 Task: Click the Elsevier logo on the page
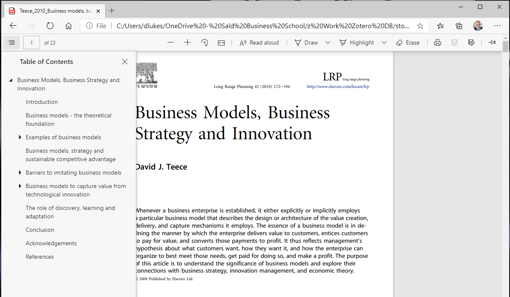pyautogui.click(x=146, y=75)
